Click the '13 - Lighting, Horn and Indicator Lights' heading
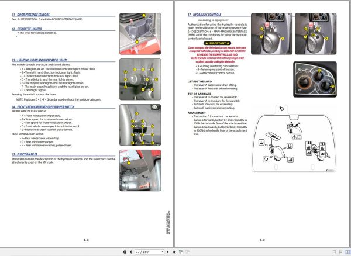 pos(40,60)
